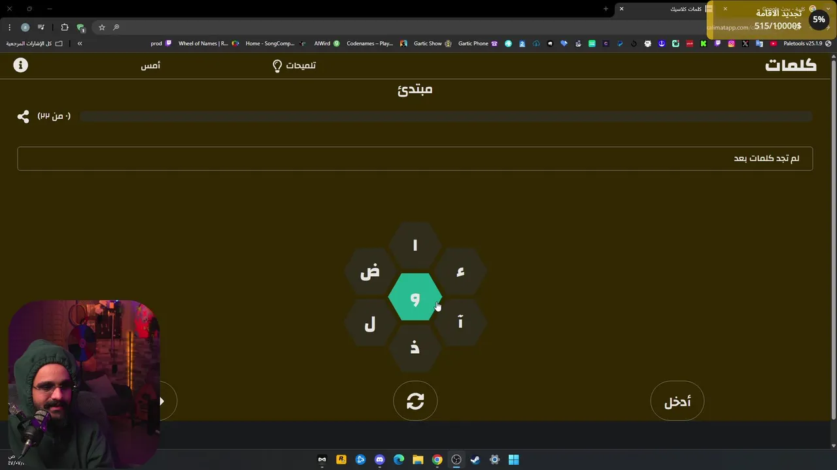The image size is (837, 470).
Task: Open the Twitch bookmark icon
Action: 717,44
